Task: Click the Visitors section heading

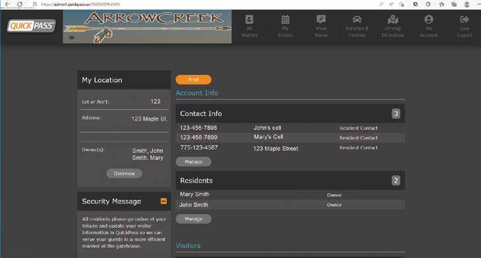Action: [x=188, y=245]
